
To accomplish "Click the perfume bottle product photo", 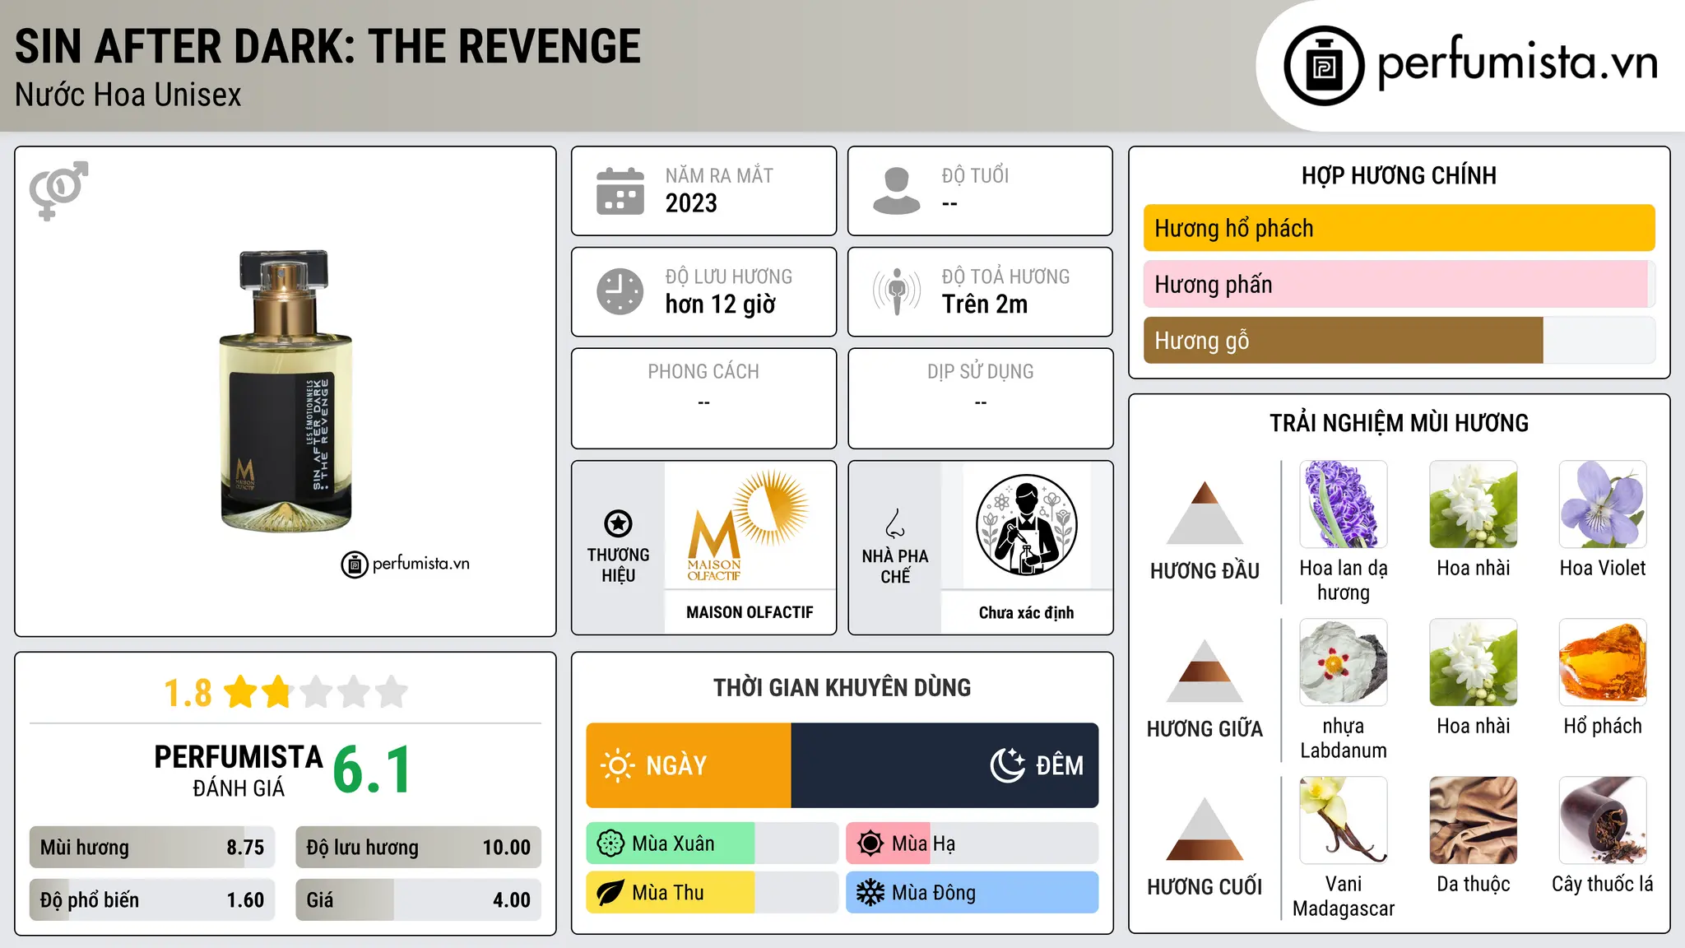I will point(285,391).
